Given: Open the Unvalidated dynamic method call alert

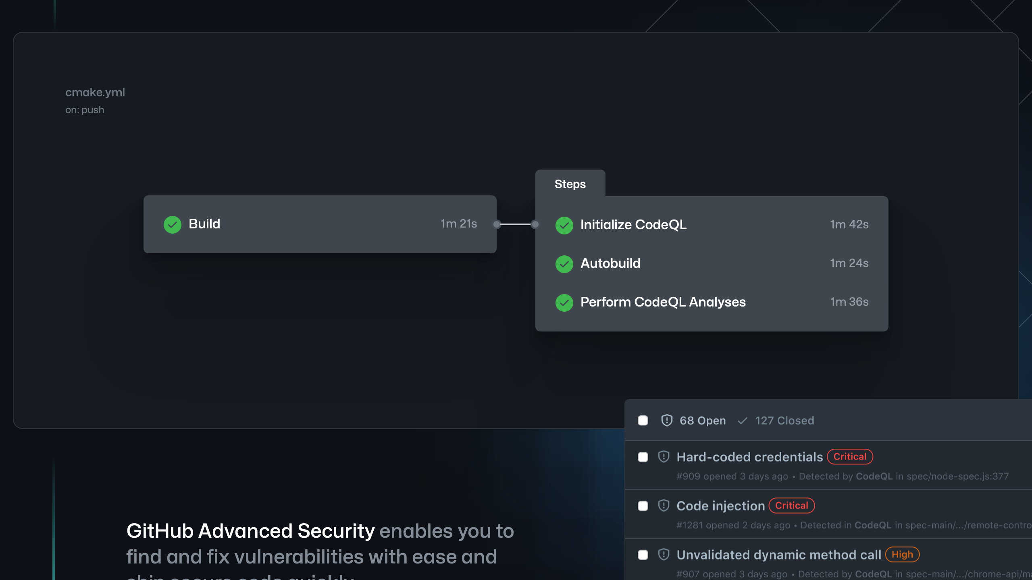Looking at the screenshot, I should click(778, 555).
